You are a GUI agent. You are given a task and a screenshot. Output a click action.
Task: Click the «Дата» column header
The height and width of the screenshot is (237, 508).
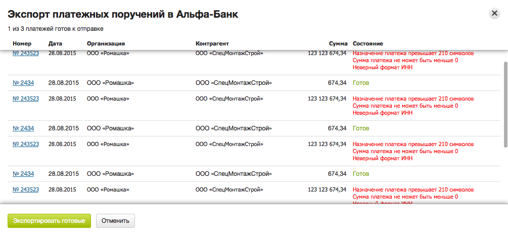(55, 43)
